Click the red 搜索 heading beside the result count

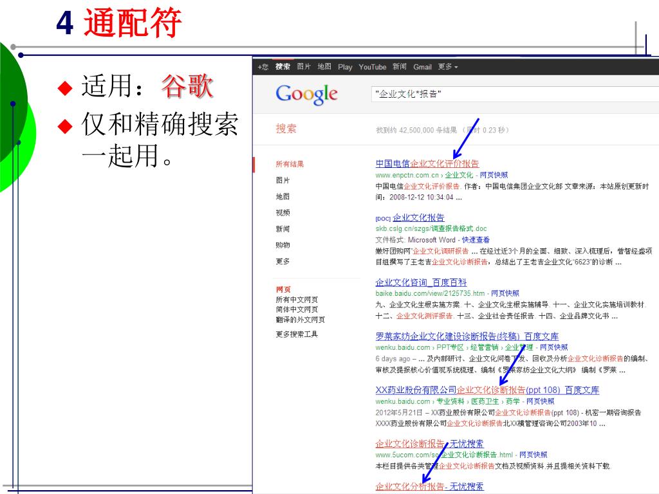(286, 129)
